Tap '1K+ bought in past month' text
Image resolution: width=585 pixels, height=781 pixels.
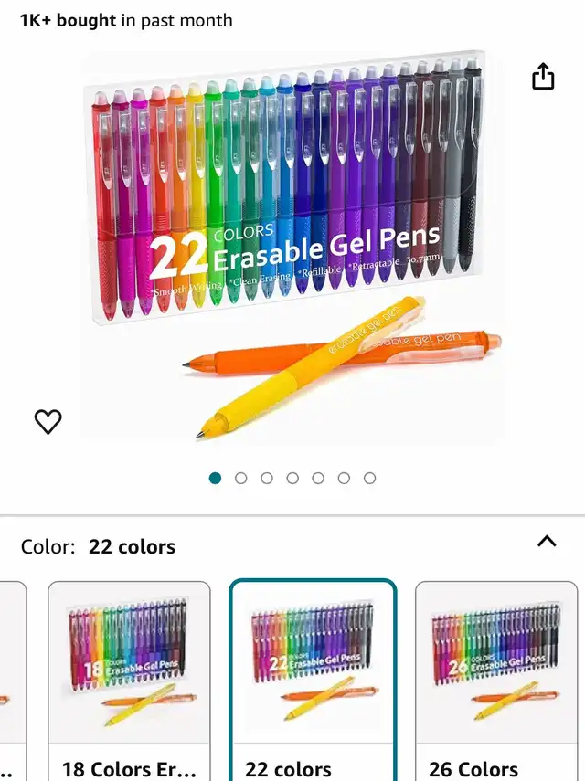(x=126, y=20)
